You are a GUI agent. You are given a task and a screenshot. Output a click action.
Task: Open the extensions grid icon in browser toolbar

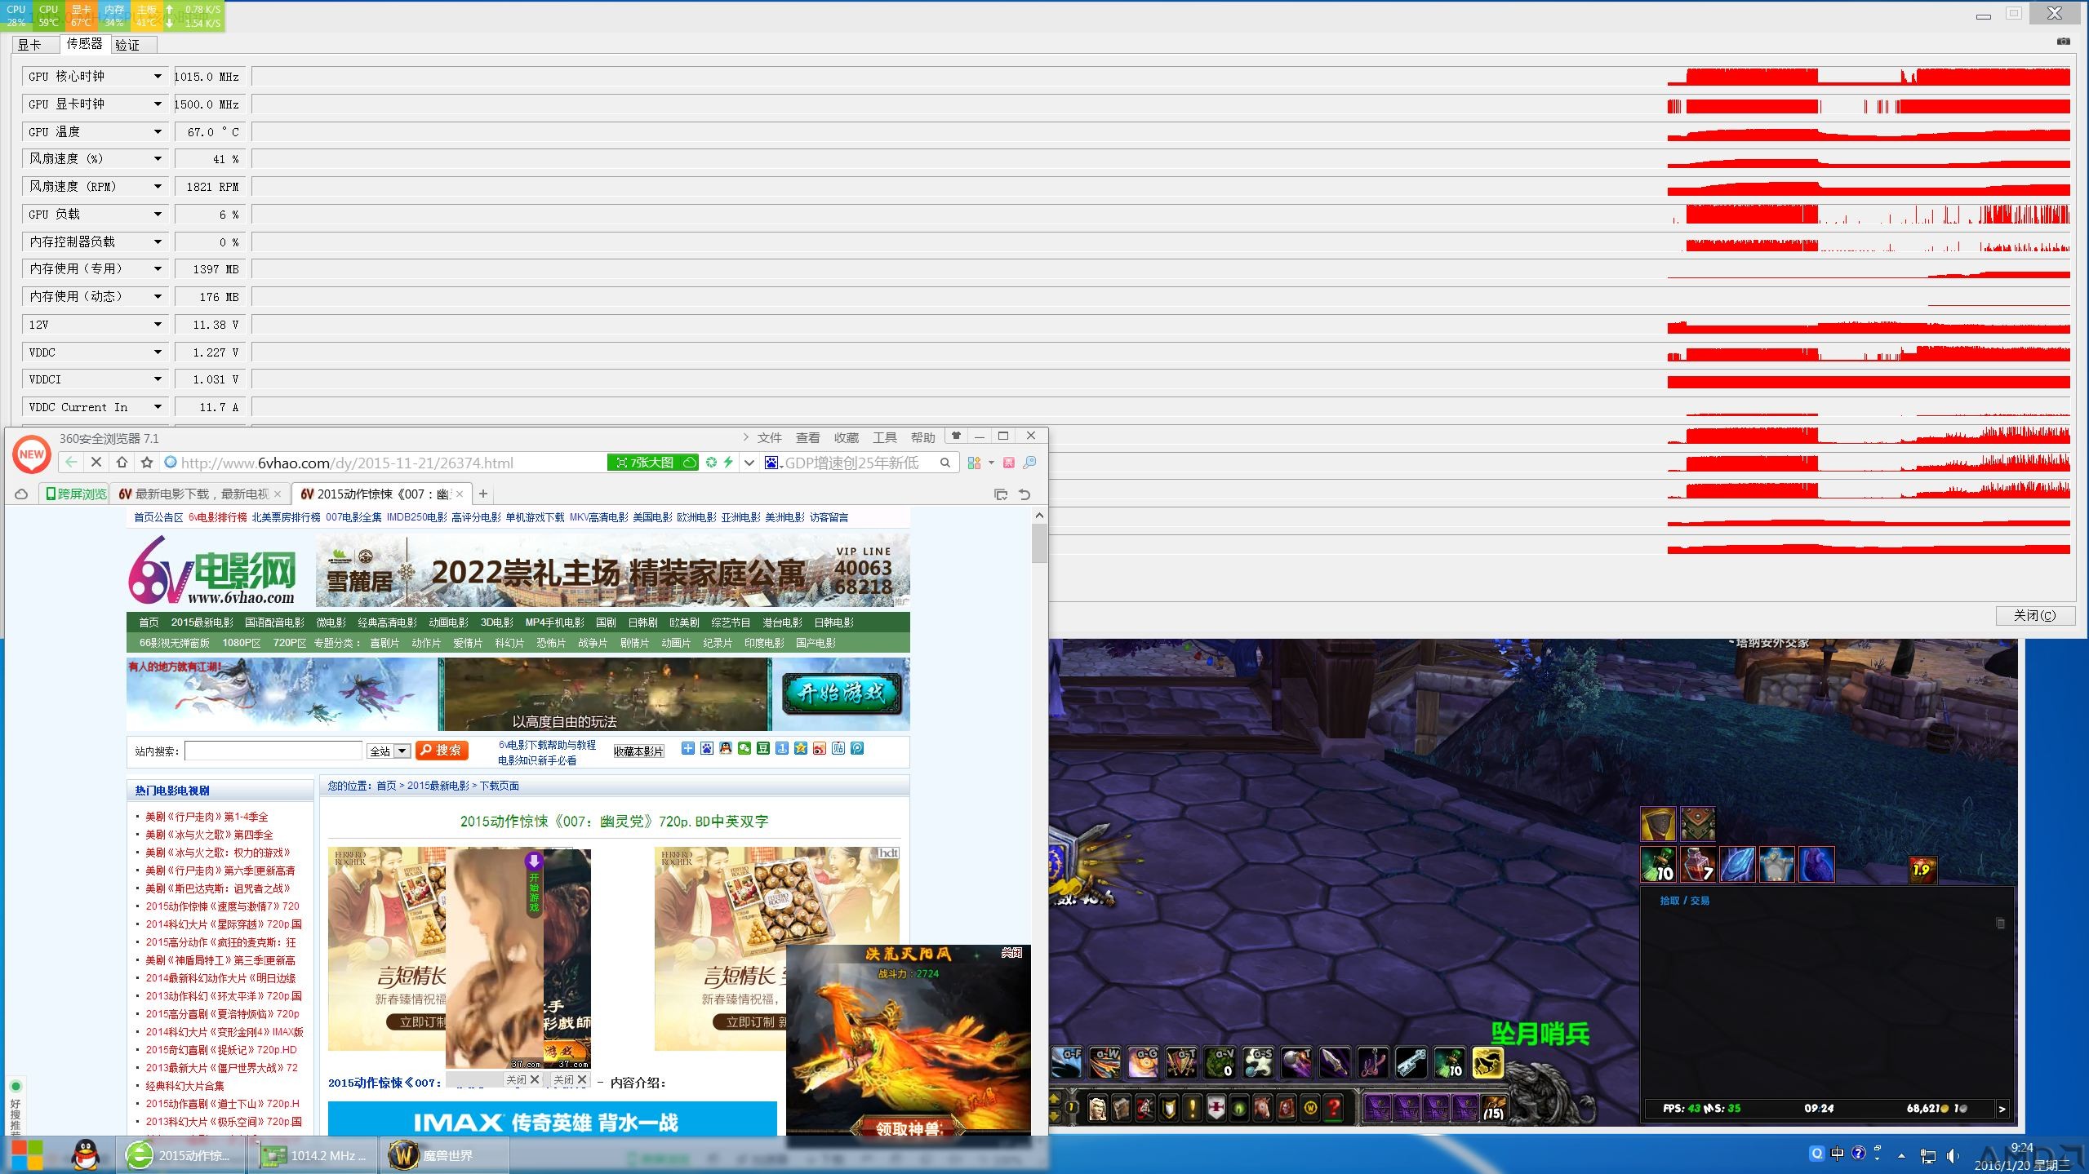coord(974,463)
